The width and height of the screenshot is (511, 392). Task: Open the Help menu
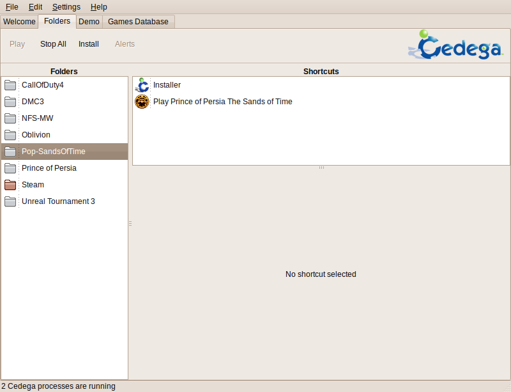[99, 7]
